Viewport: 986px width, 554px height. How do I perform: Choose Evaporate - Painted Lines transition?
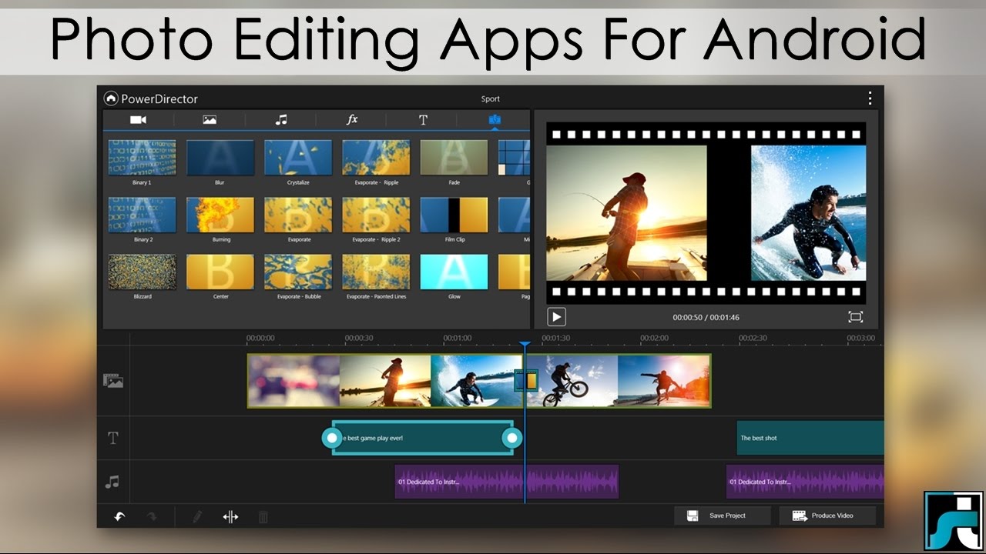tap(376, 272)
